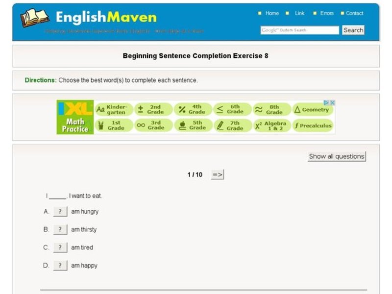The height and width of the screenshot is (294, 392).
Task: Select the IXL Math Practice logo
Action: (x=76, y=118)
